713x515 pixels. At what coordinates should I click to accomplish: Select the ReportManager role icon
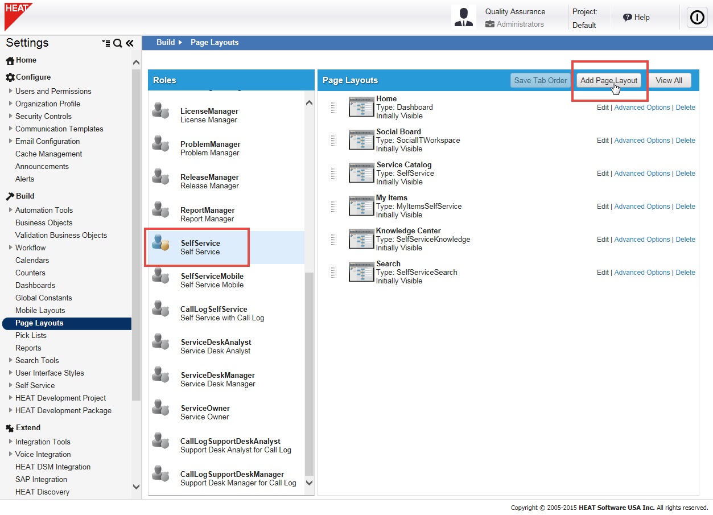[x=160, y=210]
